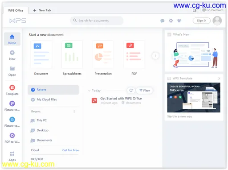Click the icon left of Go Premium

tap(195, 10)
